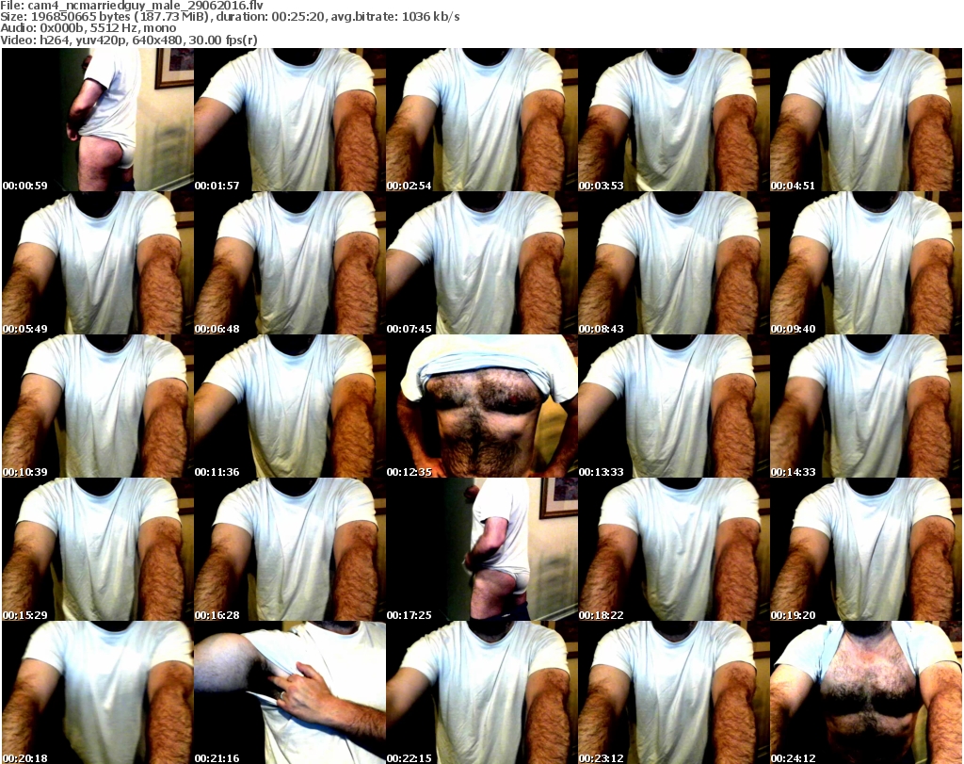
Task: Select the thumbnail stamped 00:06:48
Action: 290,263
